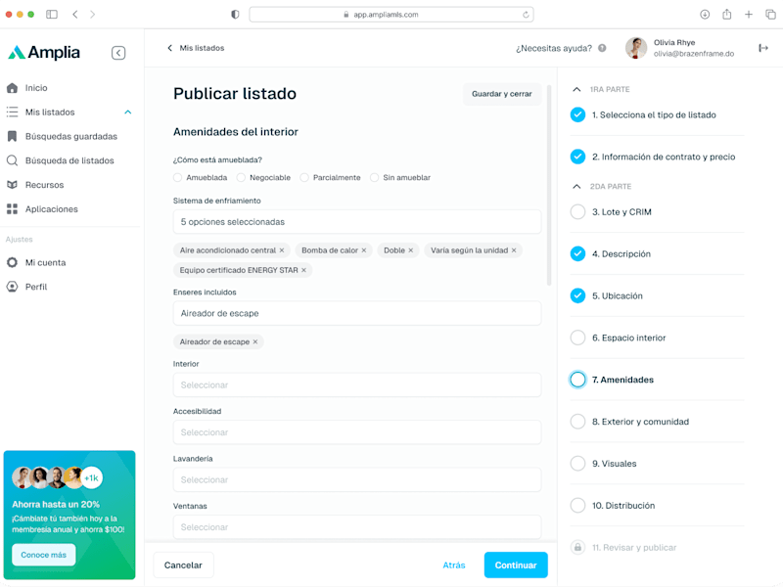783x587 pixels.
Task: Click the Safari address bar
Action: (x=391, y=15)
